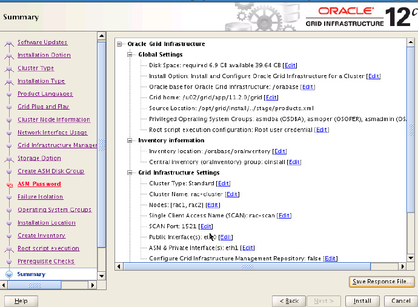Edit the Cluster Name rac-cluster
This screenshot has height=307, width=418.
pos(232,194)
